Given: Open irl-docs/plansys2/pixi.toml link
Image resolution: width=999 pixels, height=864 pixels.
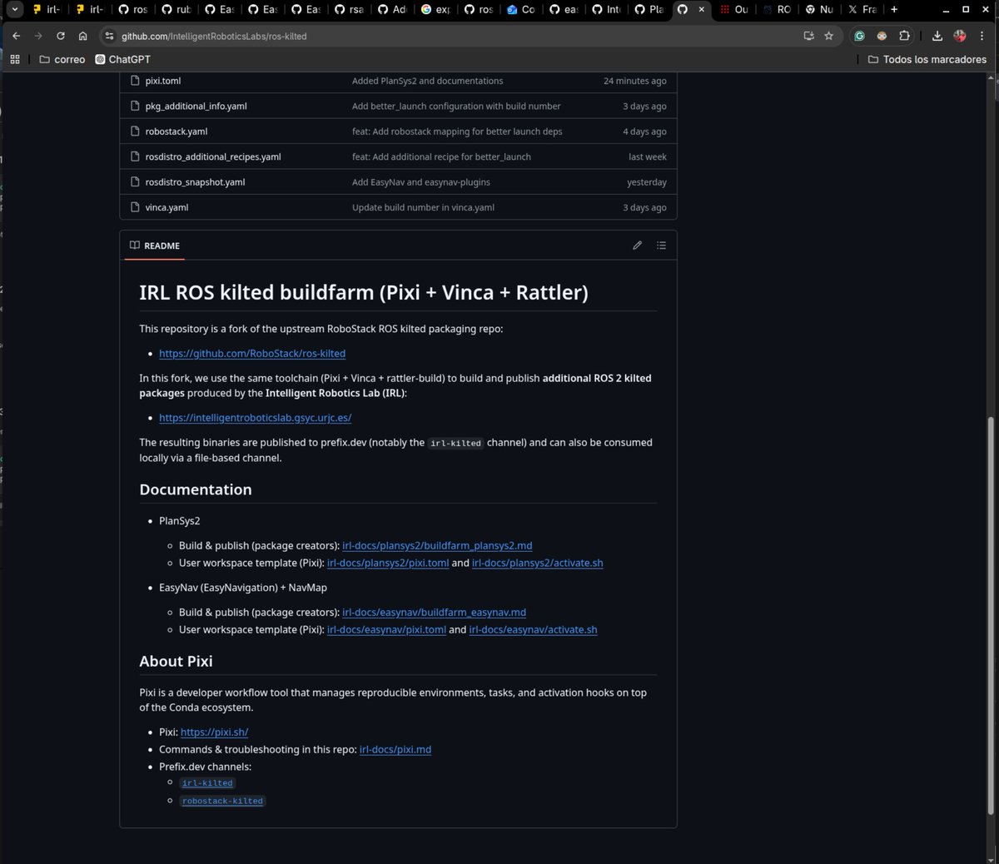Looking at the screenshot, I should tap(388, 563).
